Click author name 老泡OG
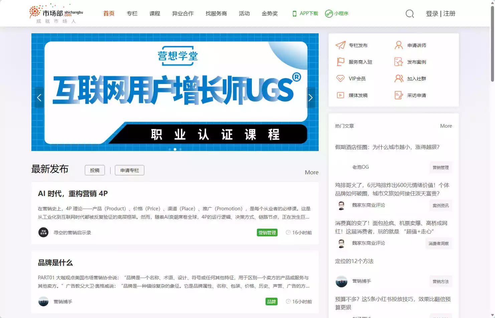Screen dimensions: 495x318 click(x=360, y=167)
